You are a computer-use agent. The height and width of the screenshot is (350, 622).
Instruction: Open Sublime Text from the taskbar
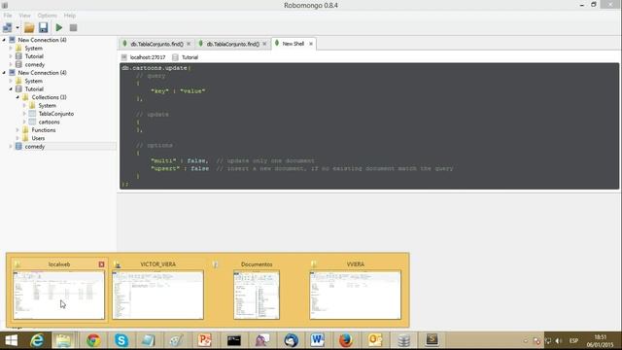click(x=432, y=340)
